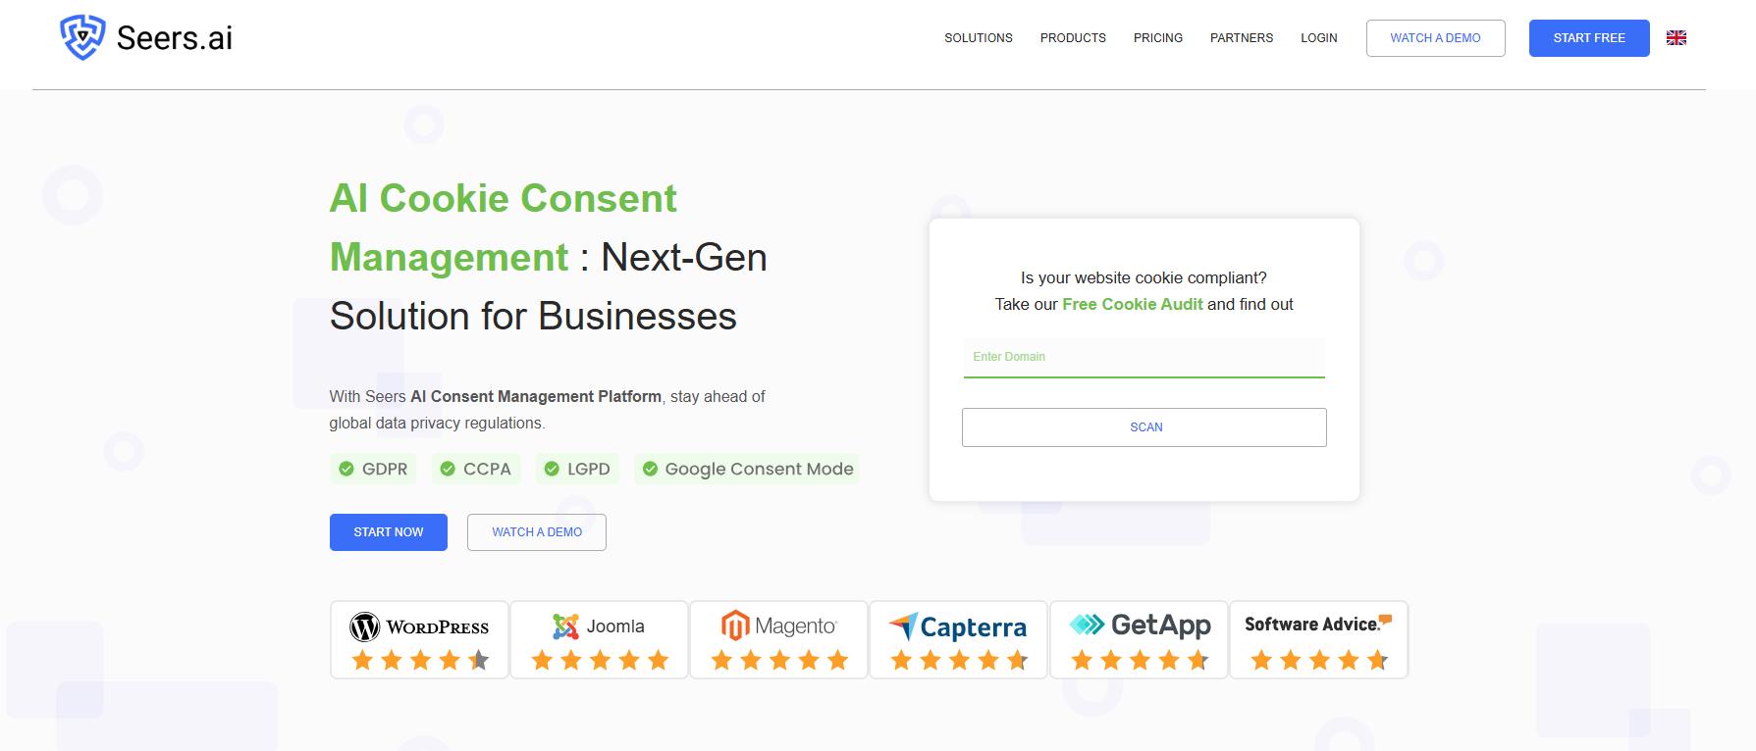Click the Software Advice rating badge
This screenshot has height=751, width=1756.
1318,639
